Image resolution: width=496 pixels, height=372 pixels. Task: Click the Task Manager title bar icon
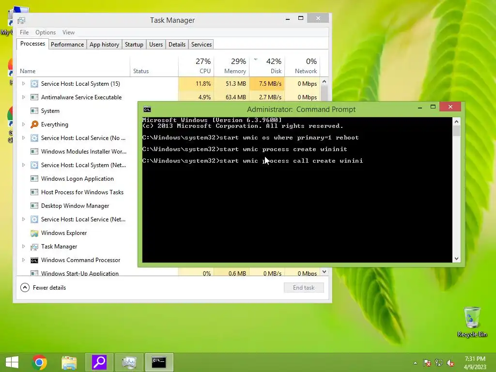(21, 20)
